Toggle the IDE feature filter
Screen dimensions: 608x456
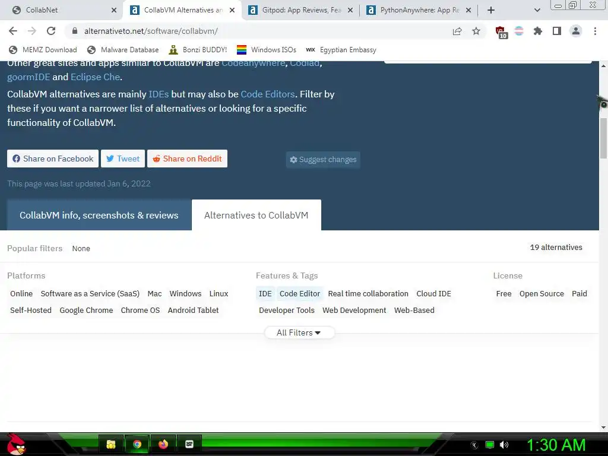(265, 293)
